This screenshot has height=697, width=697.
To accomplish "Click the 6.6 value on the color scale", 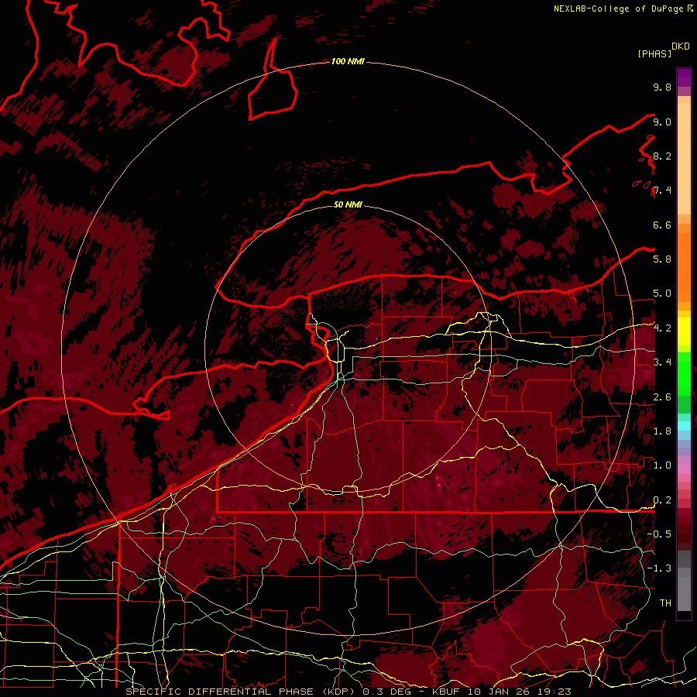I will 662,225.
